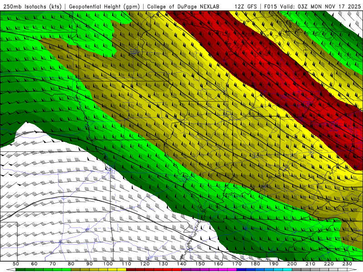Click the 50 value on the color scale
363x272 pixels.
(16, 264)
